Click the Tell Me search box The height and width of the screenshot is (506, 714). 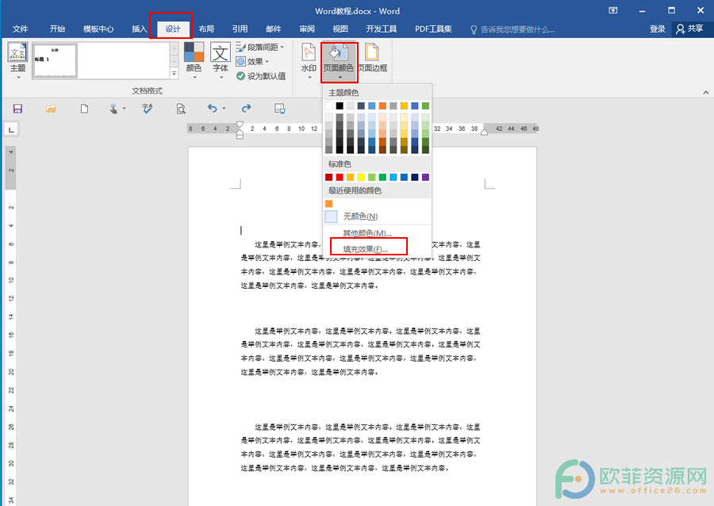coord(512,29)
